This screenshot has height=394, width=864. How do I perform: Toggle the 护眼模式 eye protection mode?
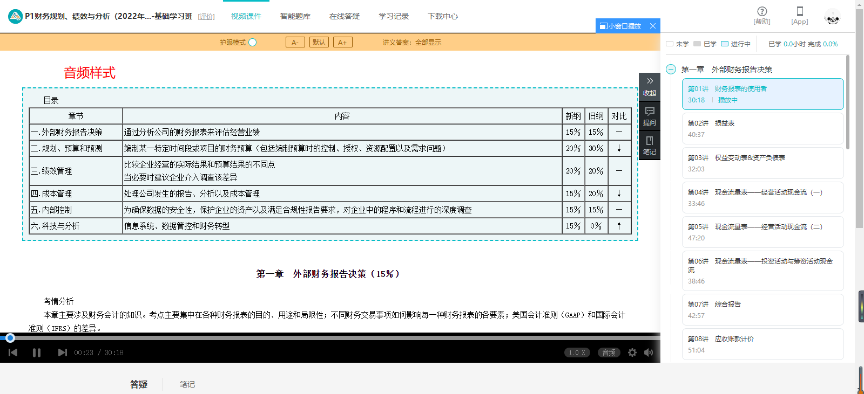coord(252,42)
